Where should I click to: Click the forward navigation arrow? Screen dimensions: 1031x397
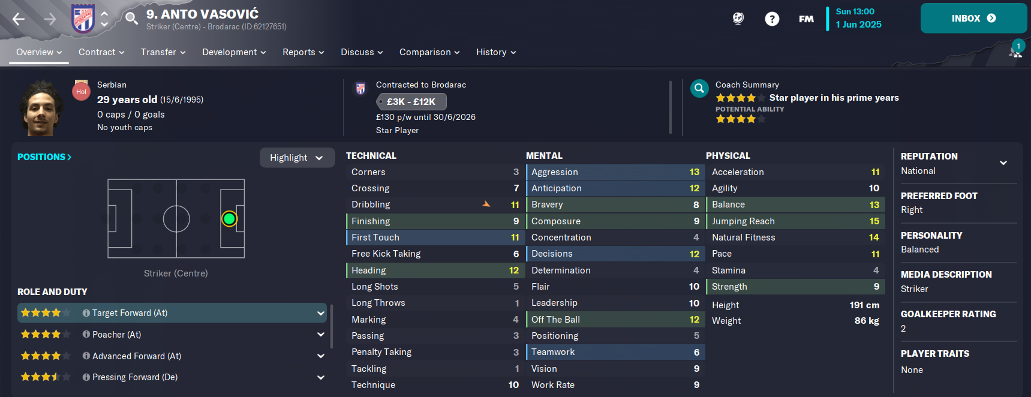(50, 19)
